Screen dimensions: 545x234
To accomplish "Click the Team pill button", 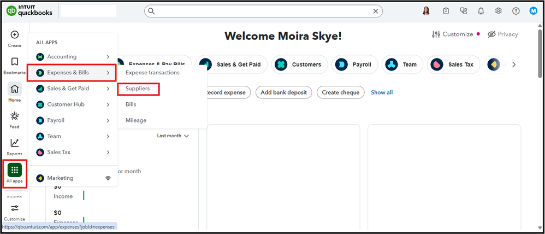I will (402, 65).
